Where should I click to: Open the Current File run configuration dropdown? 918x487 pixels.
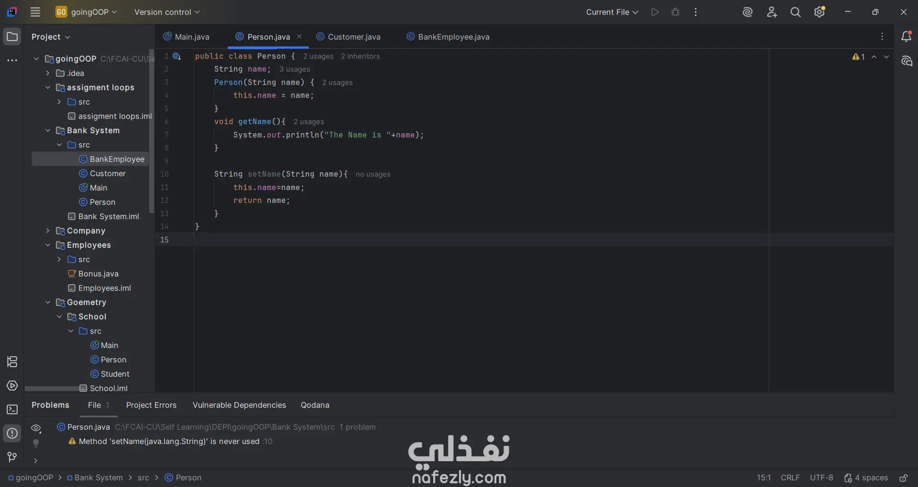(612, 12)
